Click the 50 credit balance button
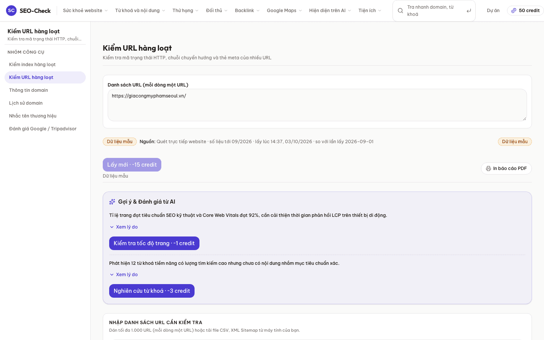The height and width of the screenshot is (340, 544). click(x=525, y=11)
